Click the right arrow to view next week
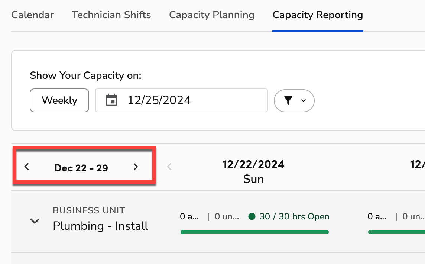 136,167
